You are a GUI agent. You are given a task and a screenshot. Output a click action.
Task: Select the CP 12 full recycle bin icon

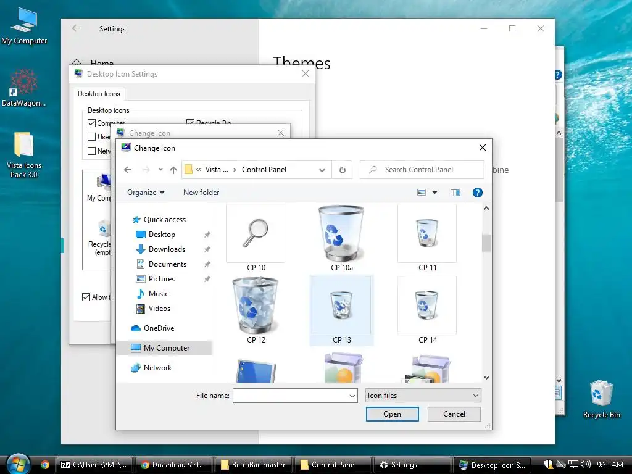[x=256, y=310]
